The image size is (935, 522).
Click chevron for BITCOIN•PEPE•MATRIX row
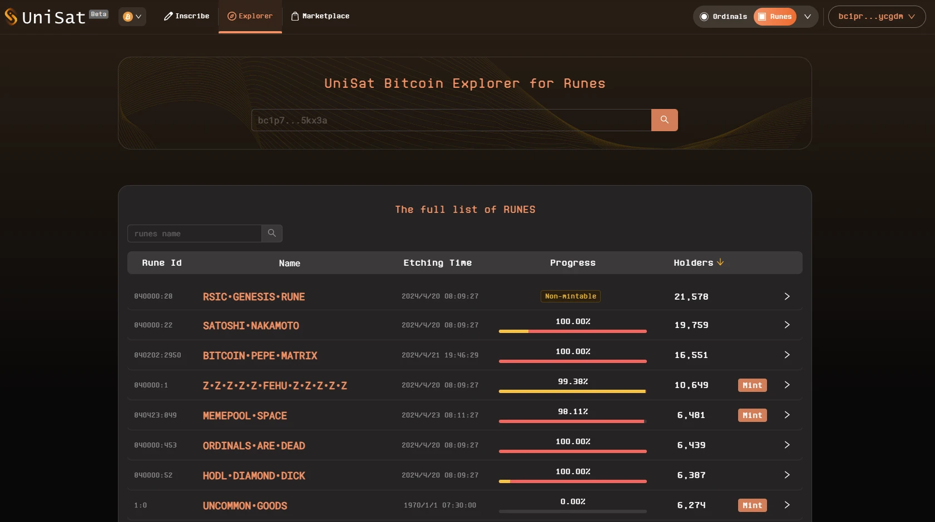click(x=786, y=355)
